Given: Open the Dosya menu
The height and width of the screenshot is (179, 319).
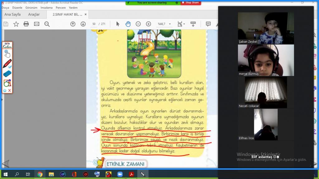Looking at the screenshot, I should (x=5, y=8).
